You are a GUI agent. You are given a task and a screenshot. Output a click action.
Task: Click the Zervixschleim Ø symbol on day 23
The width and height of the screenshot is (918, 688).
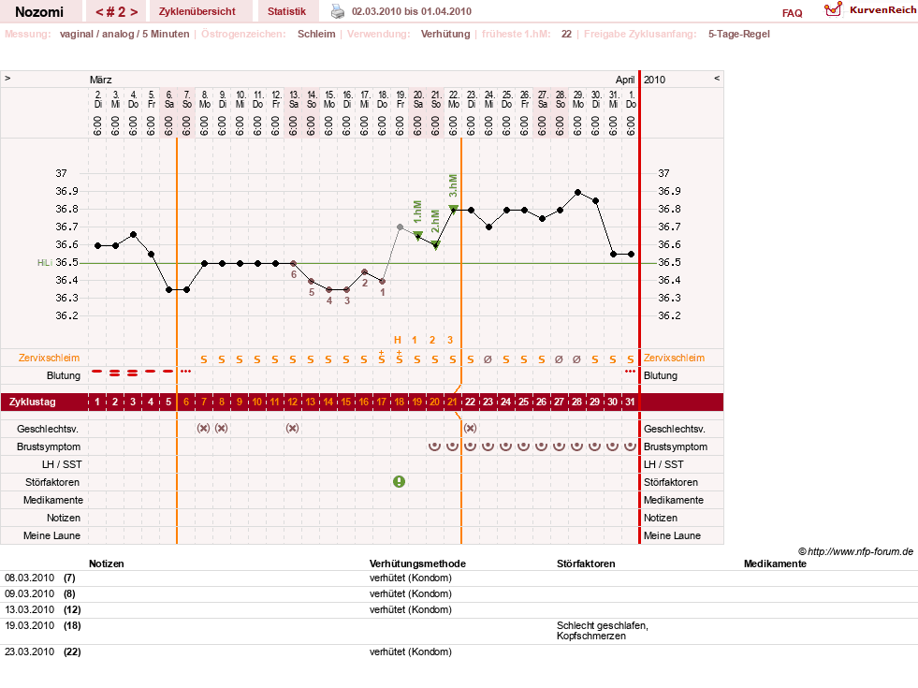pyautogui.click(x=488, y=359)
